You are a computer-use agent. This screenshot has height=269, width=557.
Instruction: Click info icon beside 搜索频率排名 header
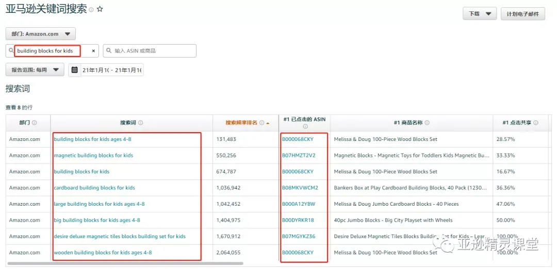pos(262,122)
